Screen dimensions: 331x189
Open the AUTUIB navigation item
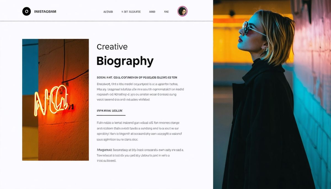click(x=108, y=12)
